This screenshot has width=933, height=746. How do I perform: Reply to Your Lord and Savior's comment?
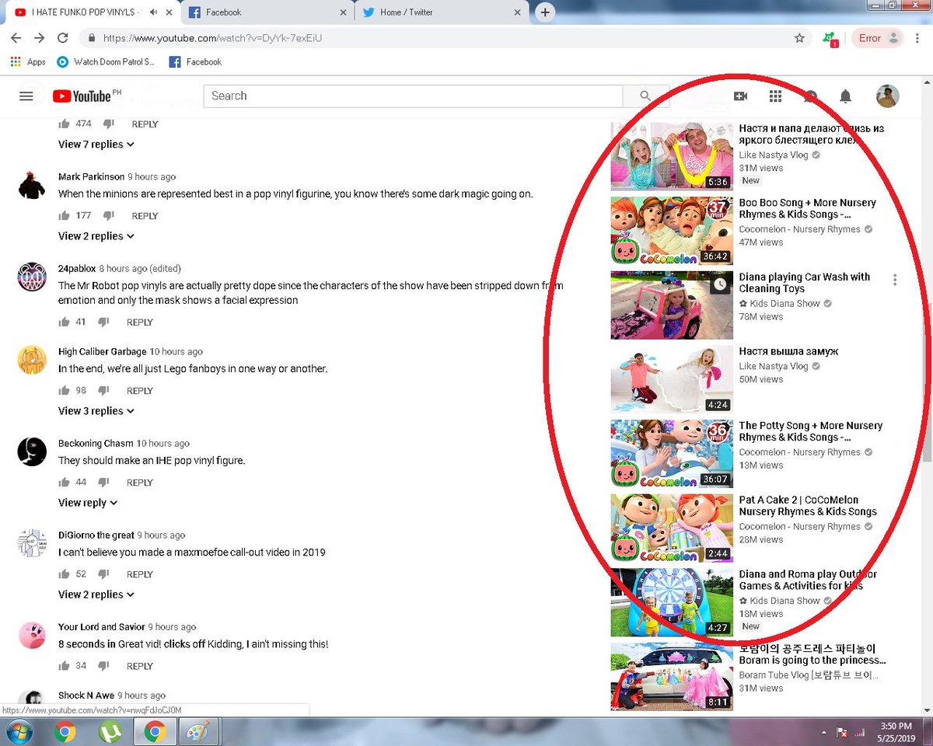140,666
